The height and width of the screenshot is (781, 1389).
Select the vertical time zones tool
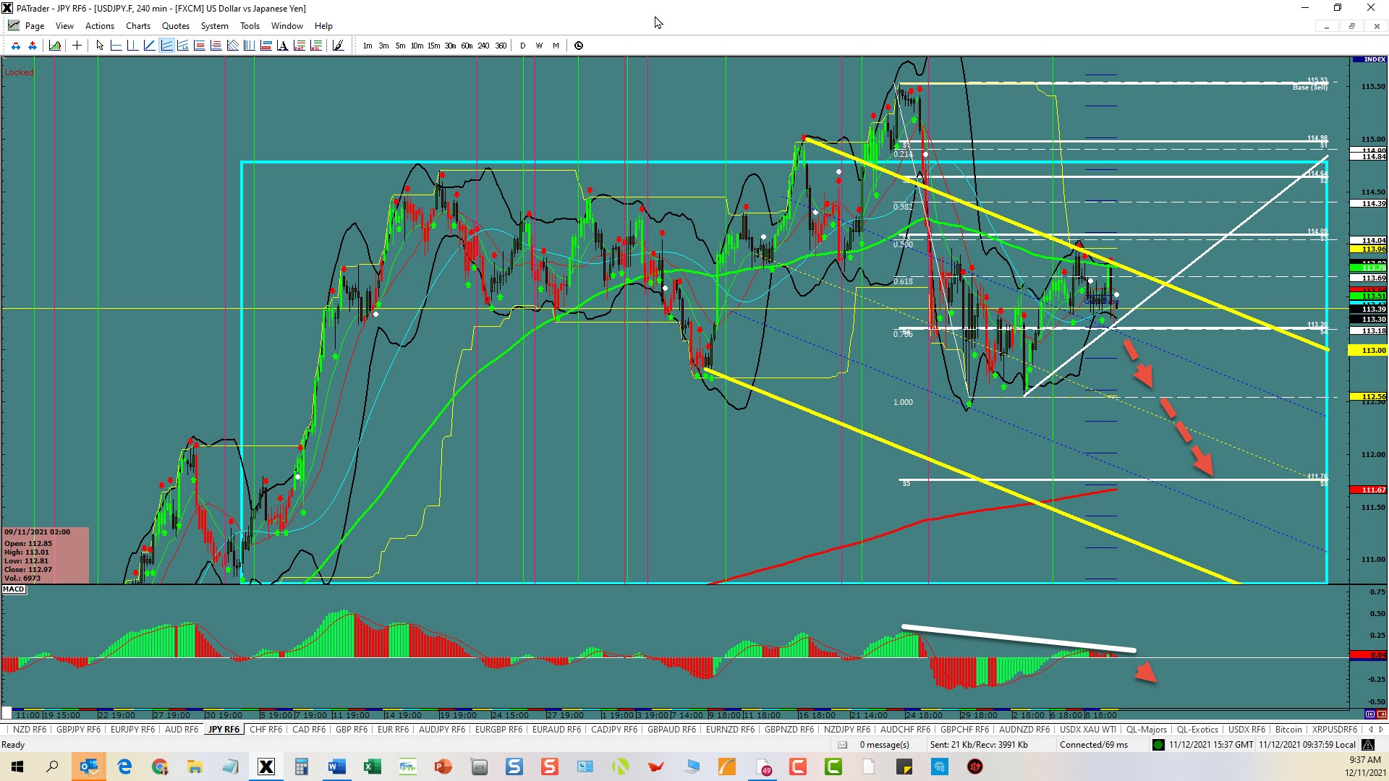click(250, 46)
